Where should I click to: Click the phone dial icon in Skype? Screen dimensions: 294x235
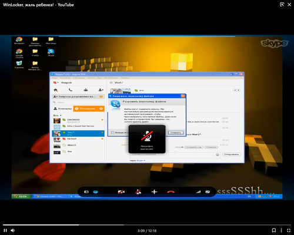click(71, 90)
